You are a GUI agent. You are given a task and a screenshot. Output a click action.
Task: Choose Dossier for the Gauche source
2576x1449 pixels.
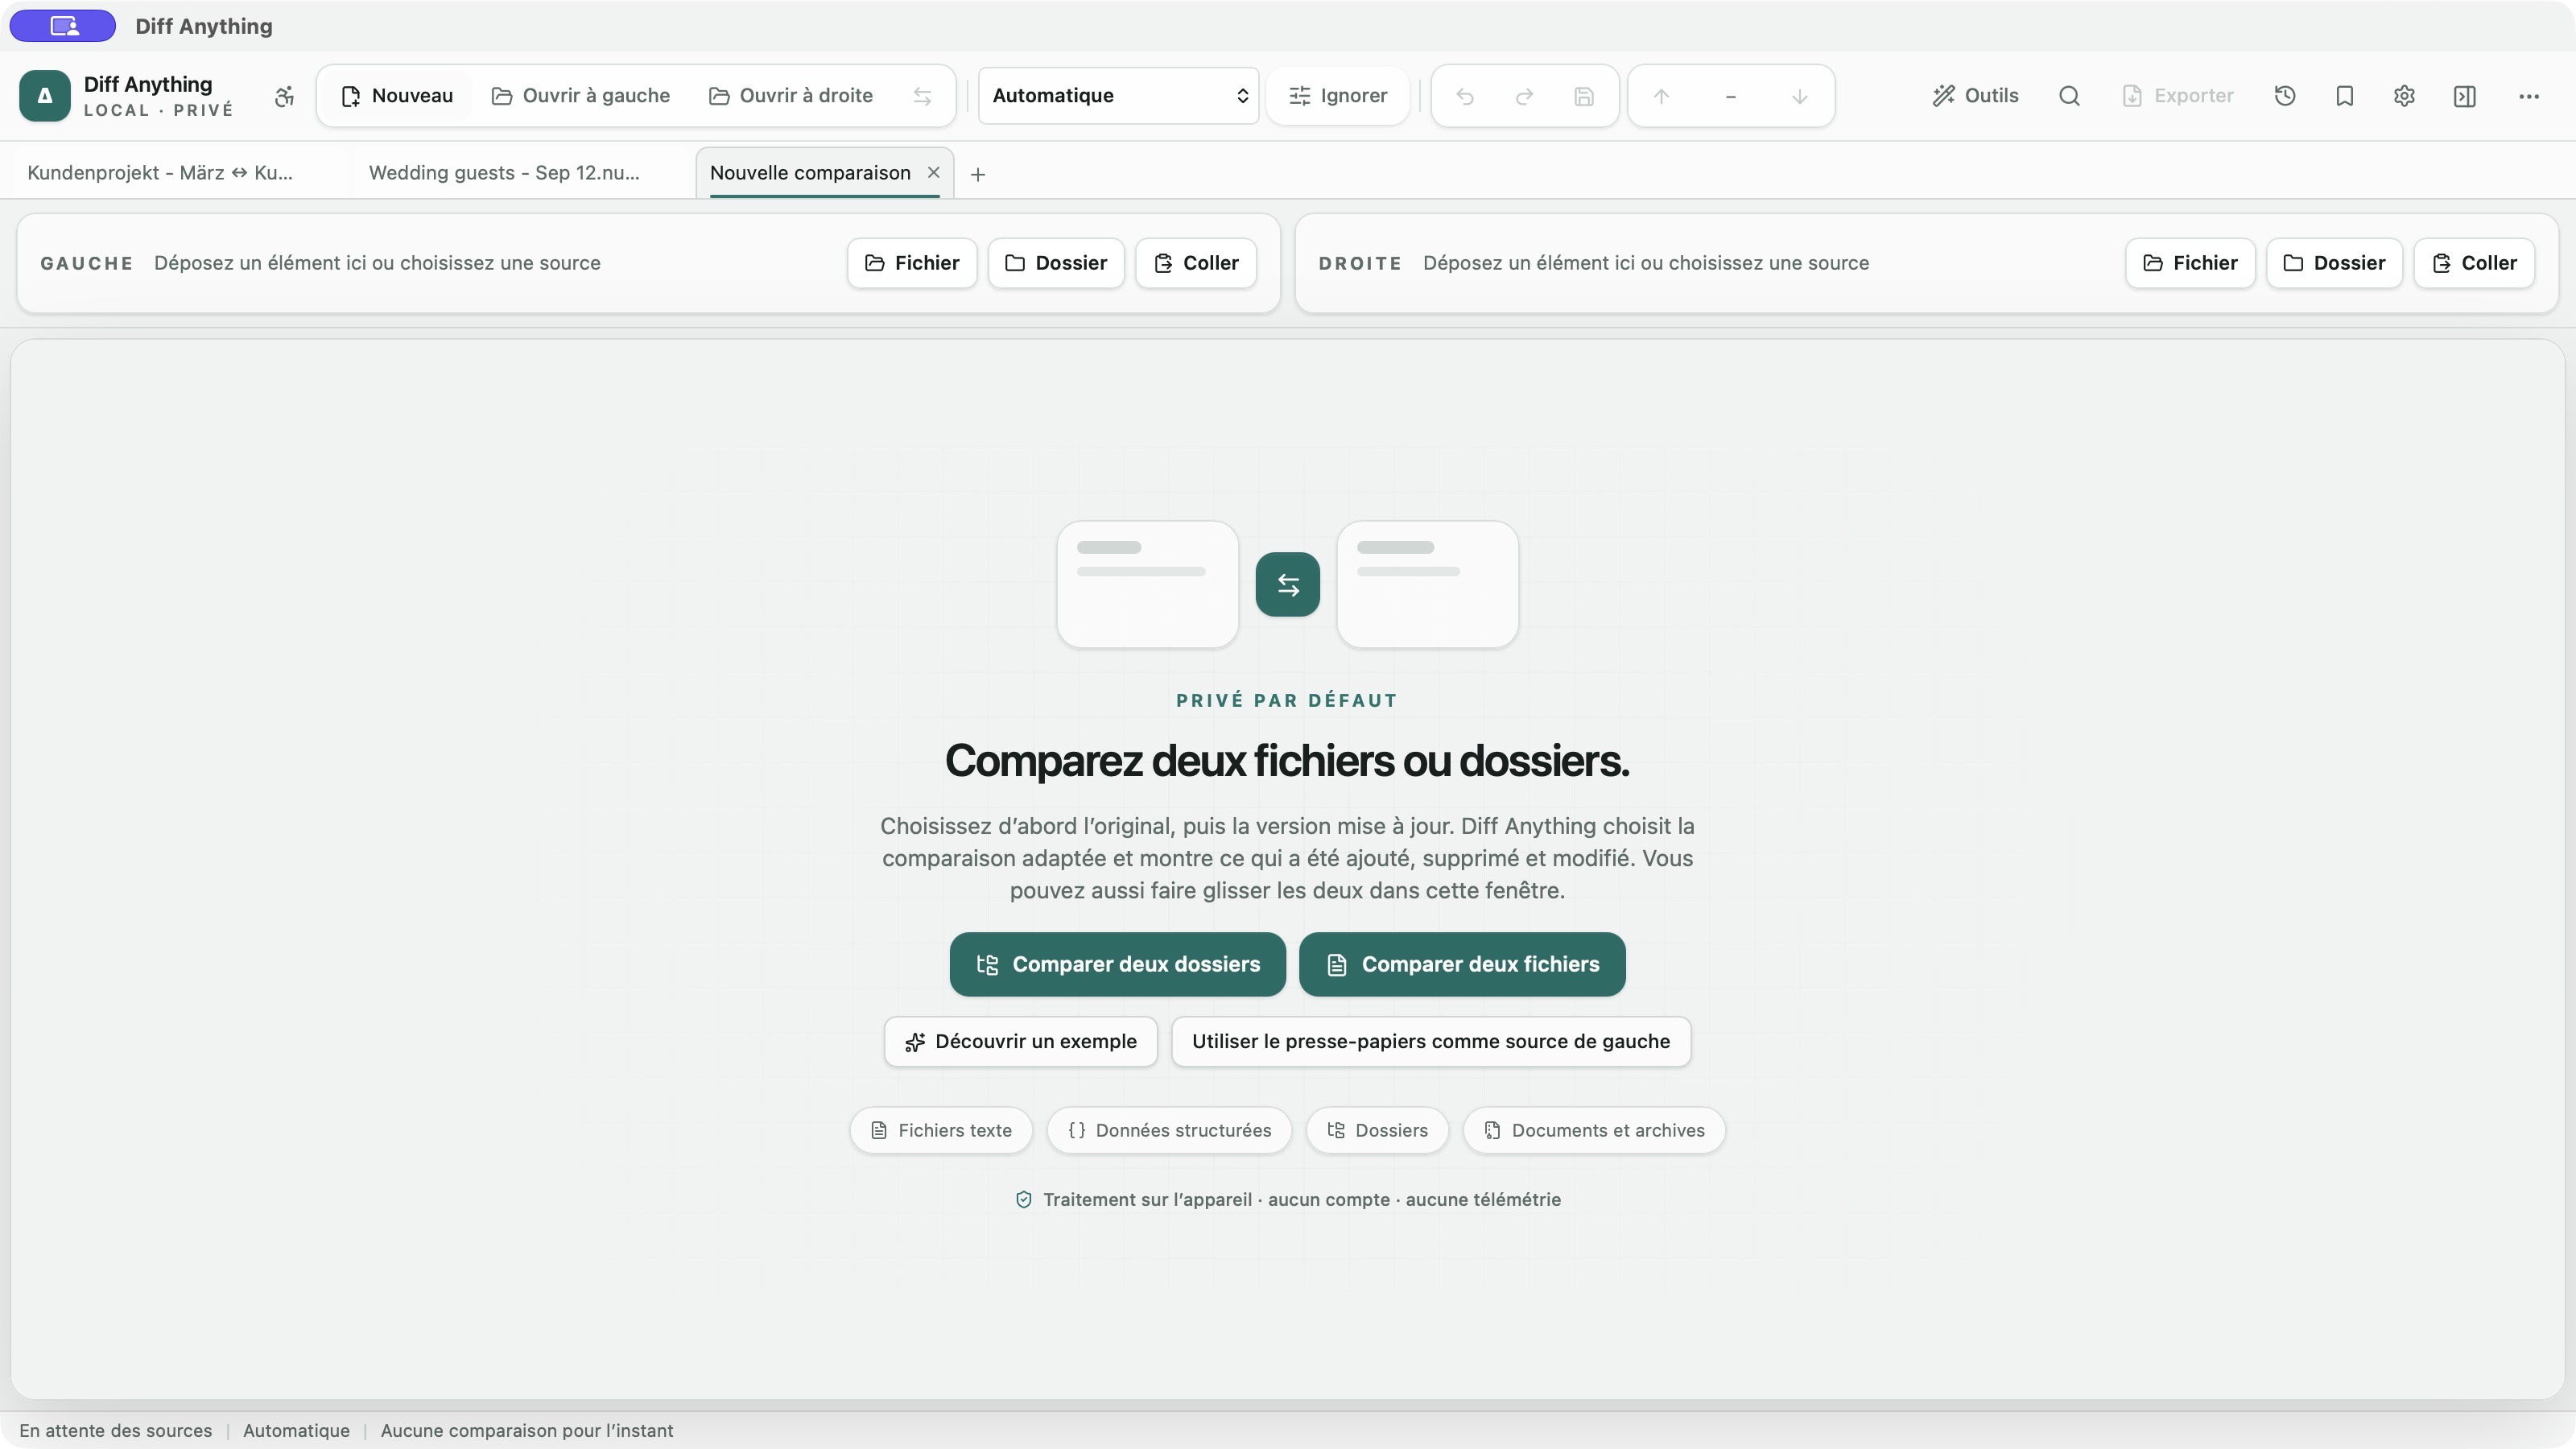point(1056,263)
